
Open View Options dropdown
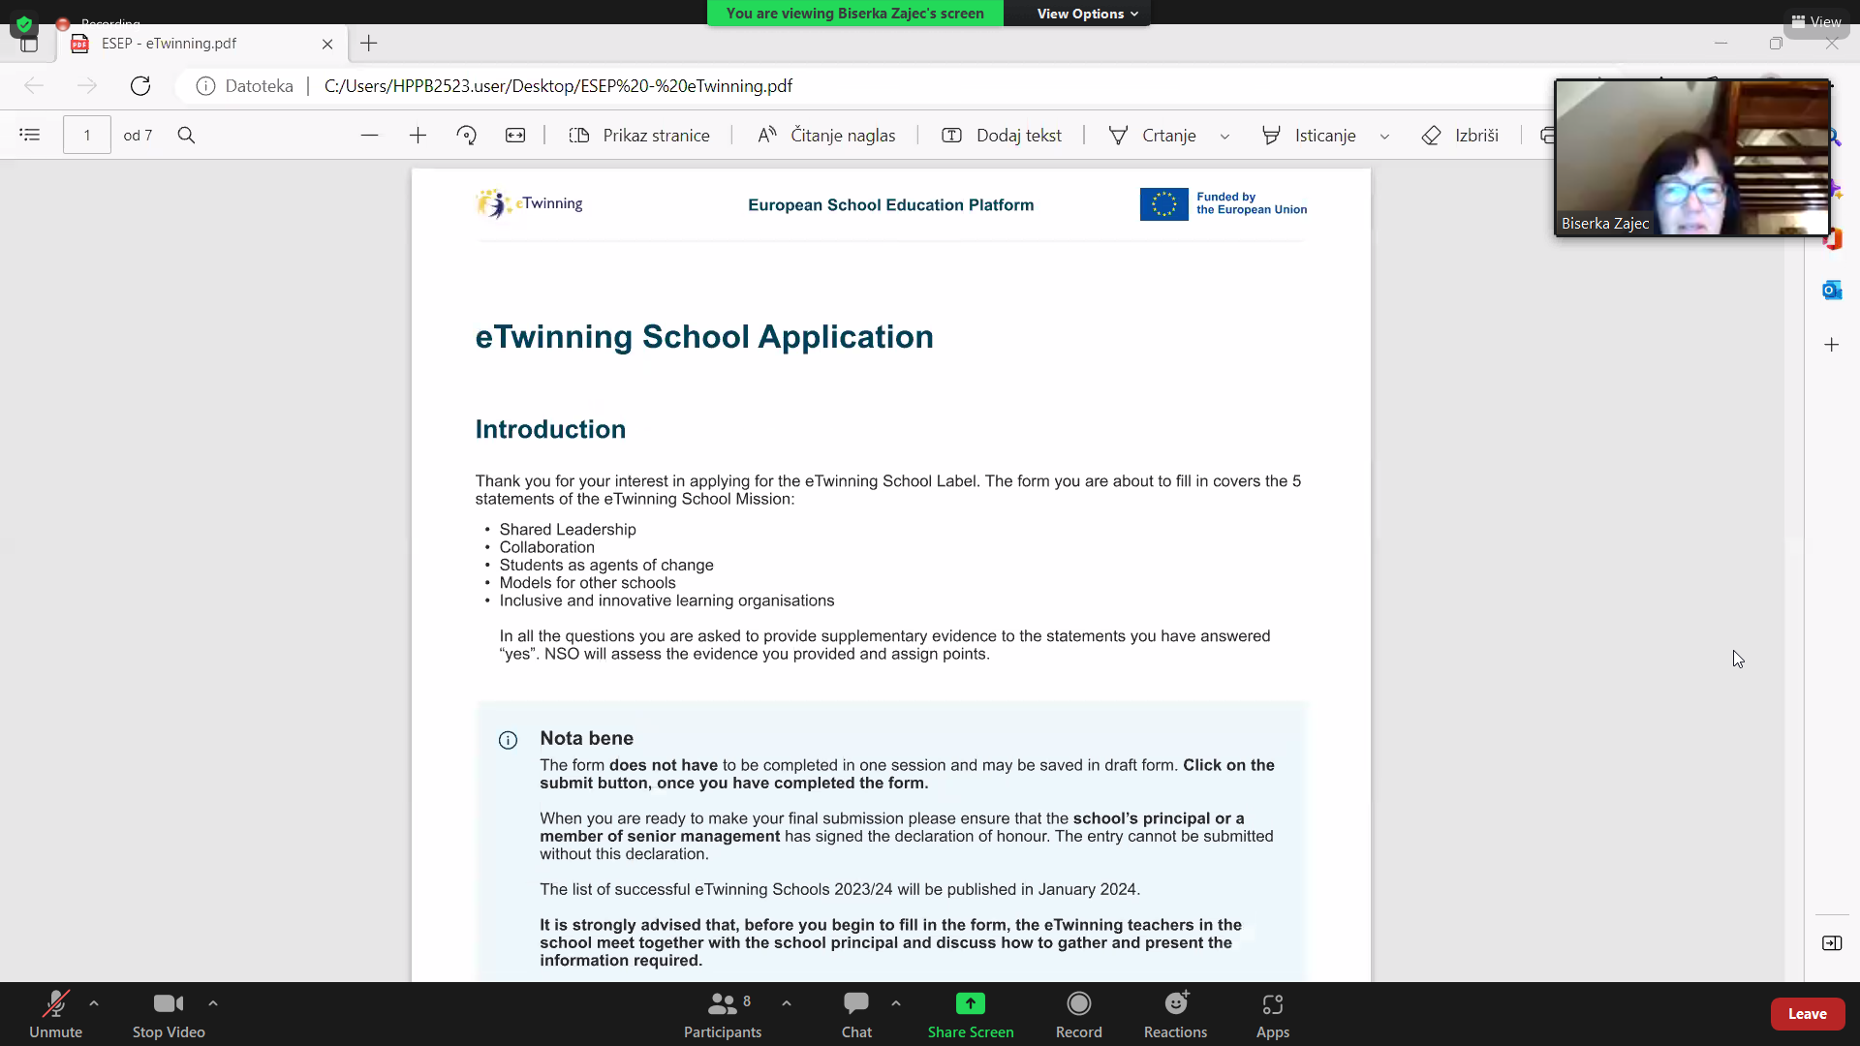pos(1087,14)
